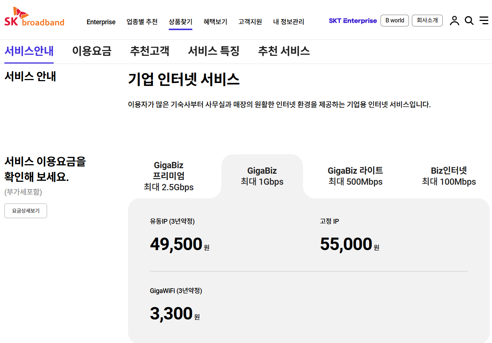Click the 기업 인터넷 서비스 heading
The height and width of the screenshot is (343, 492).
184,79
